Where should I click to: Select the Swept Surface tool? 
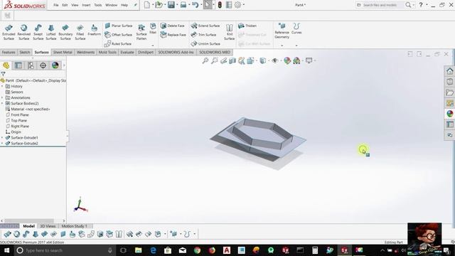coord(38,32)
